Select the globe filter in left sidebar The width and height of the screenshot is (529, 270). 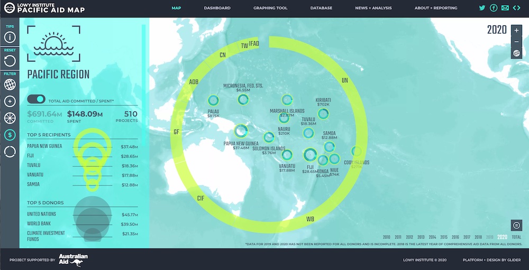(10, 85)
